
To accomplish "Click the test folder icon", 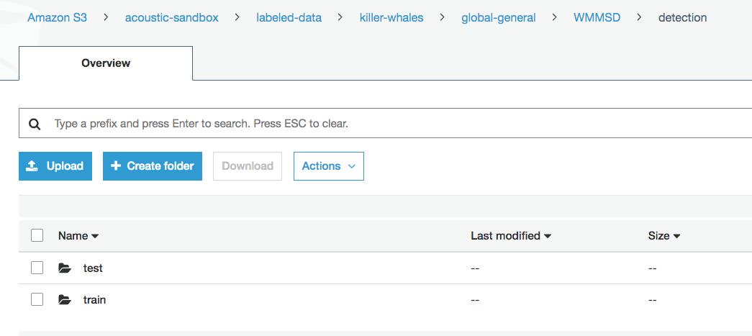I will coord(65,268).
